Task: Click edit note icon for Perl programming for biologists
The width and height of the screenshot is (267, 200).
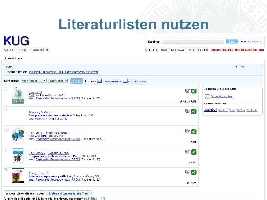Action: (x=187, y=111)
